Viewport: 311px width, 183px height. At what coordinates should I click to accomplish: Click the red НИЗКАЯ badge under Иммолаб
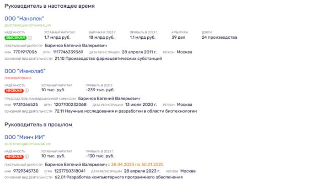(14, 91)
